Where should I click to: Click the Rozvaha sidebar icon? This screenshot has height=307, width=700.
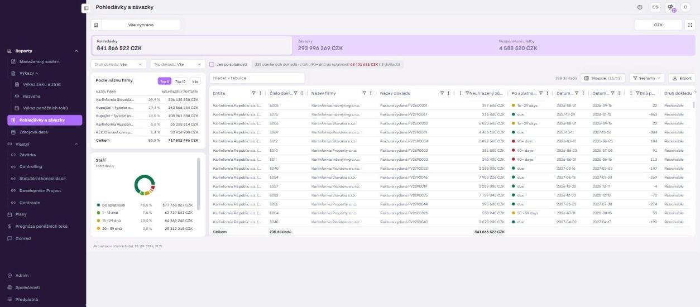17,96
